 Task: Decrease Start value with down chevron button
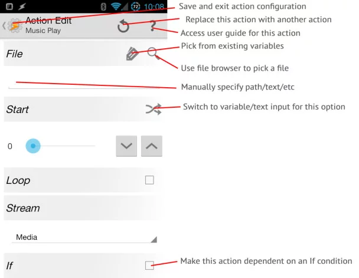click(126, 146)
